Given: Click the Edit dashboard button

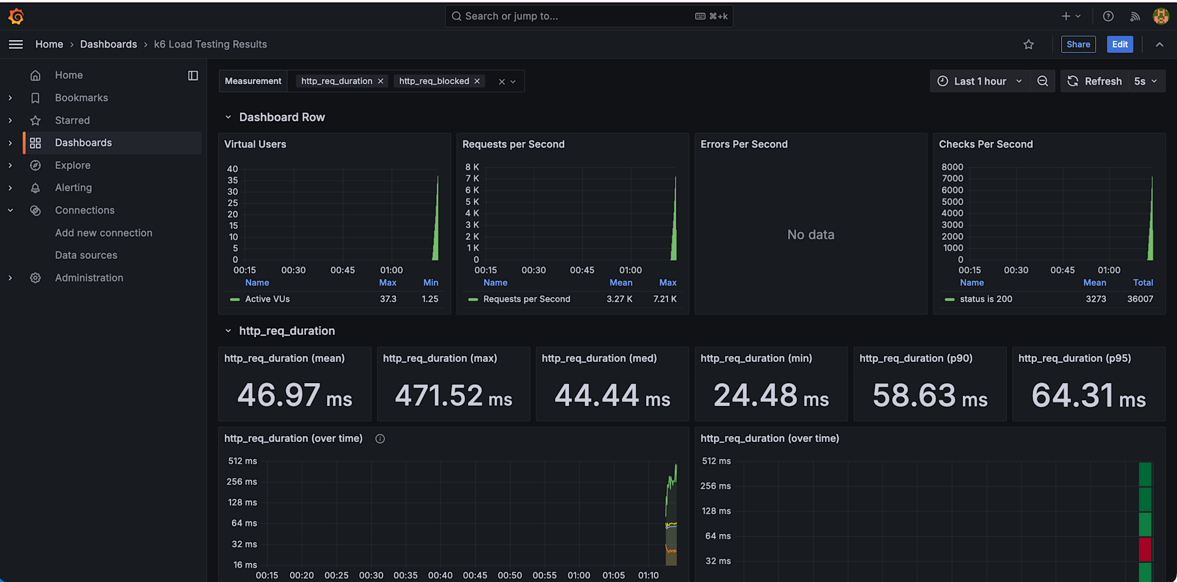Looking at the screenshot, I should [x=1119, y=45].
